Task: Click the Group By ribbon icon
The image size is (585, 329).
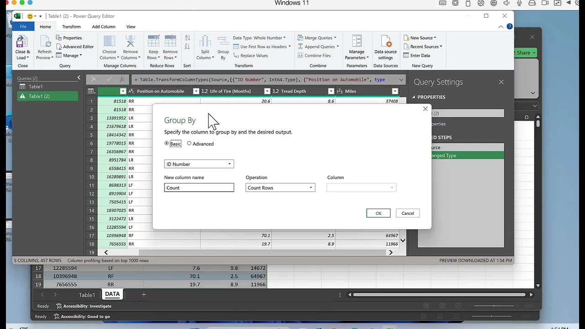Action: tap(223, 42)
